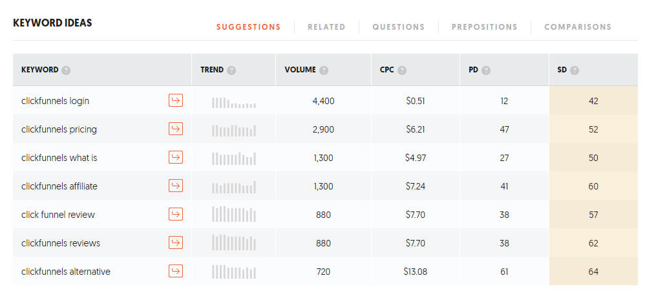The height and width of the screenshot is (291, 645).
Task: Click arrow icon next to clickfunnels login
Action: pos(176,100)
